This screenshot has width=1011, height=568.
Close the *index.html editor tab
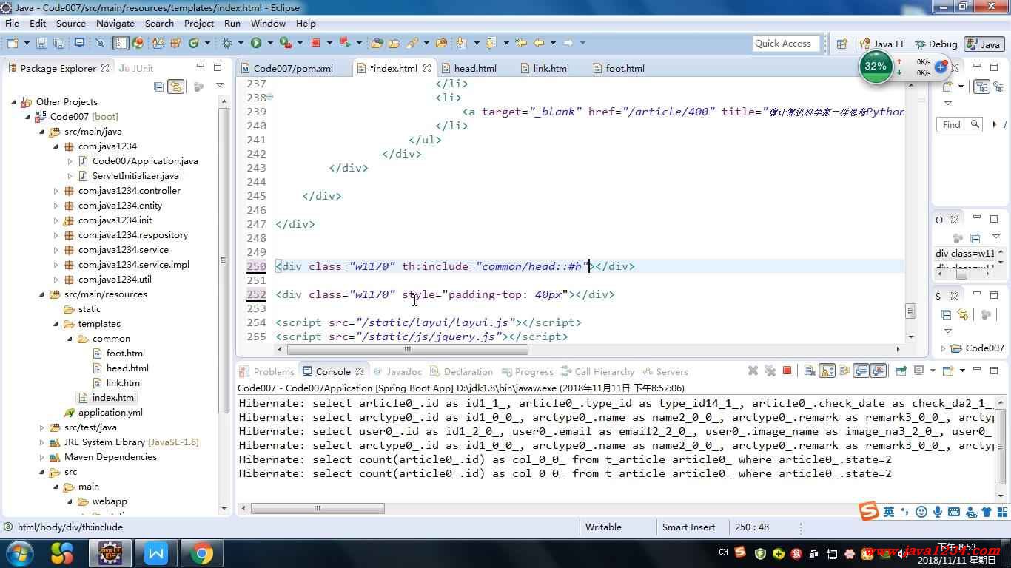click(427, 68)
